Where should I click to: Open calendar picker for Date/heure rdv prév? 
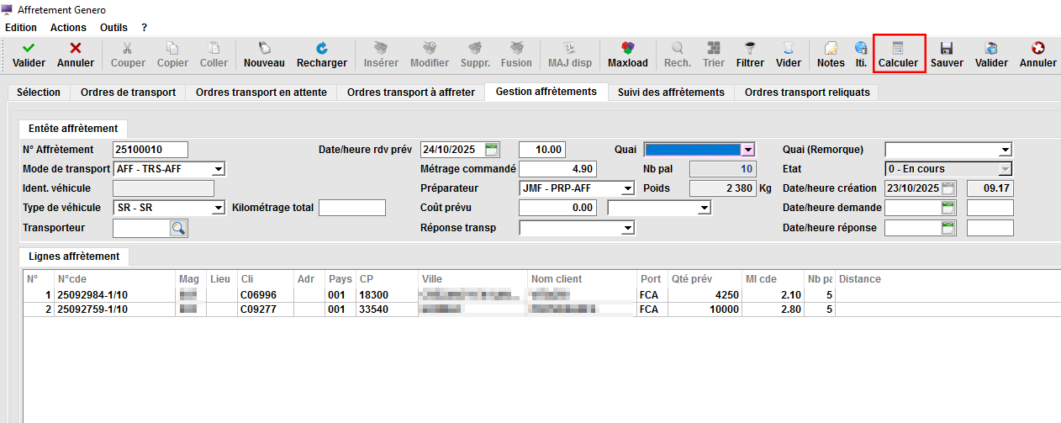pos(493,150)
